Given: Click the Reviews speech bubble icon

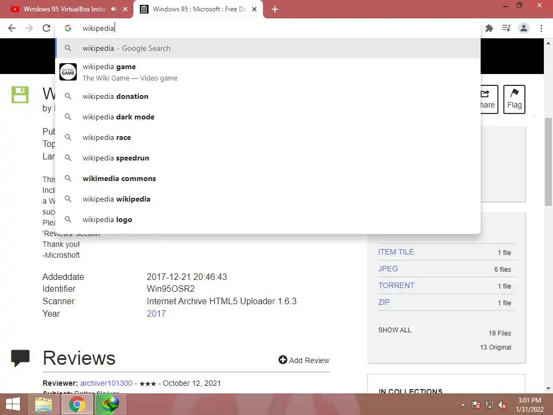Looking at the screenshot, I should tap(21, 358).
